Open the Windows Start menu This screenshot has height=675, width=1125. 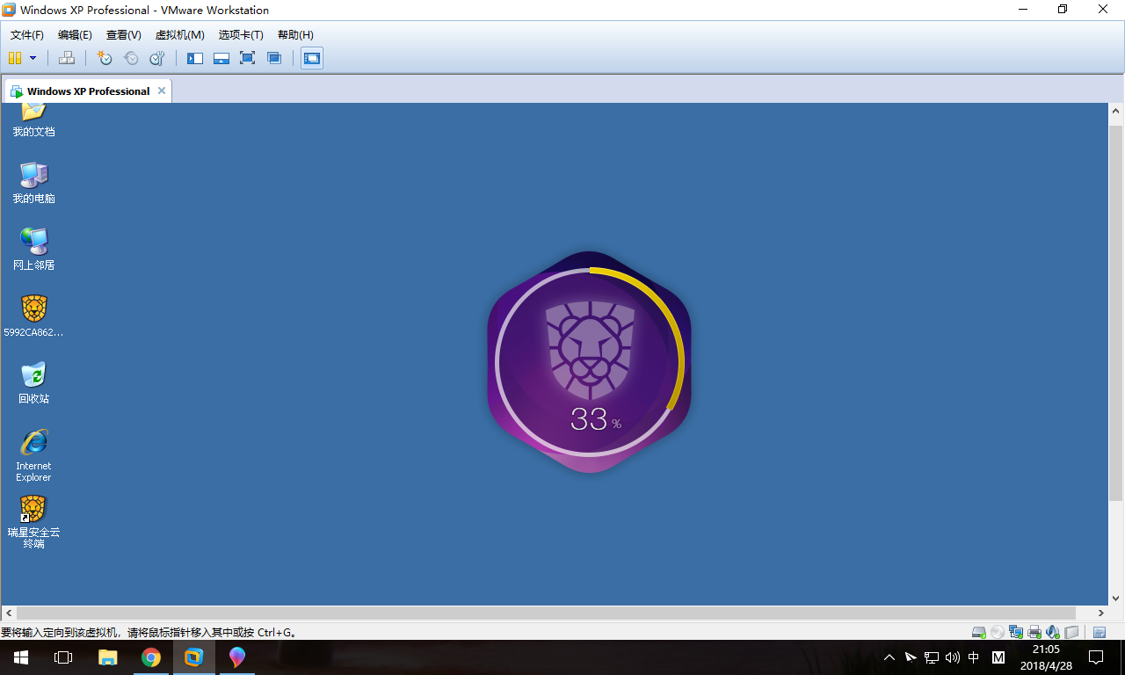tap(21, 657)
